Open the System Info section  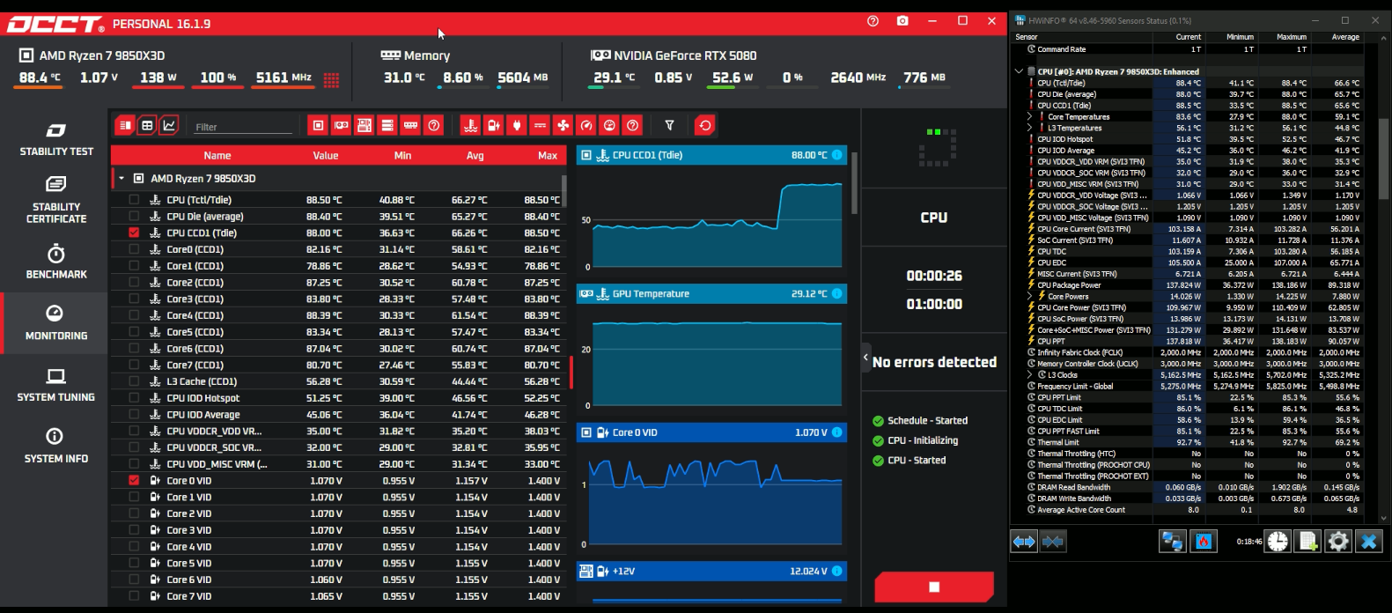[55, 447]
